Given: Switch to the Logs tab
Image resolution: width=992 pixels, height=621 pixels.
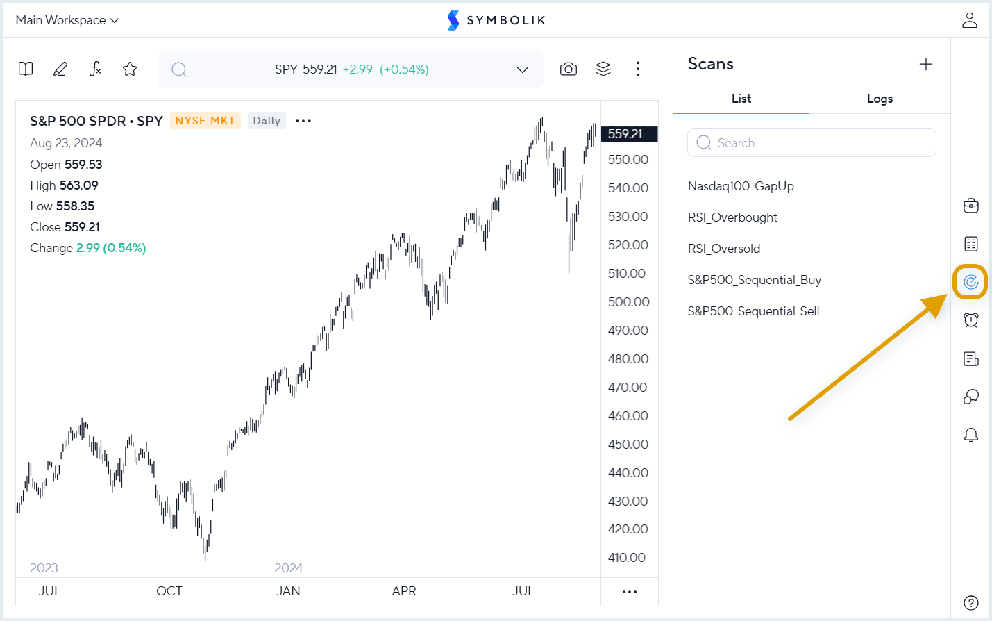Looking at the screenshot, I should point(880,99).
